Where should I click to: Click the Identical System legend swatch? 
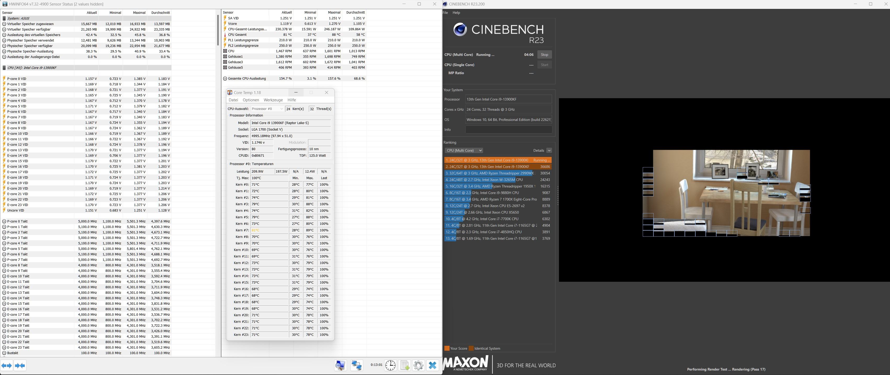[472, 348]
